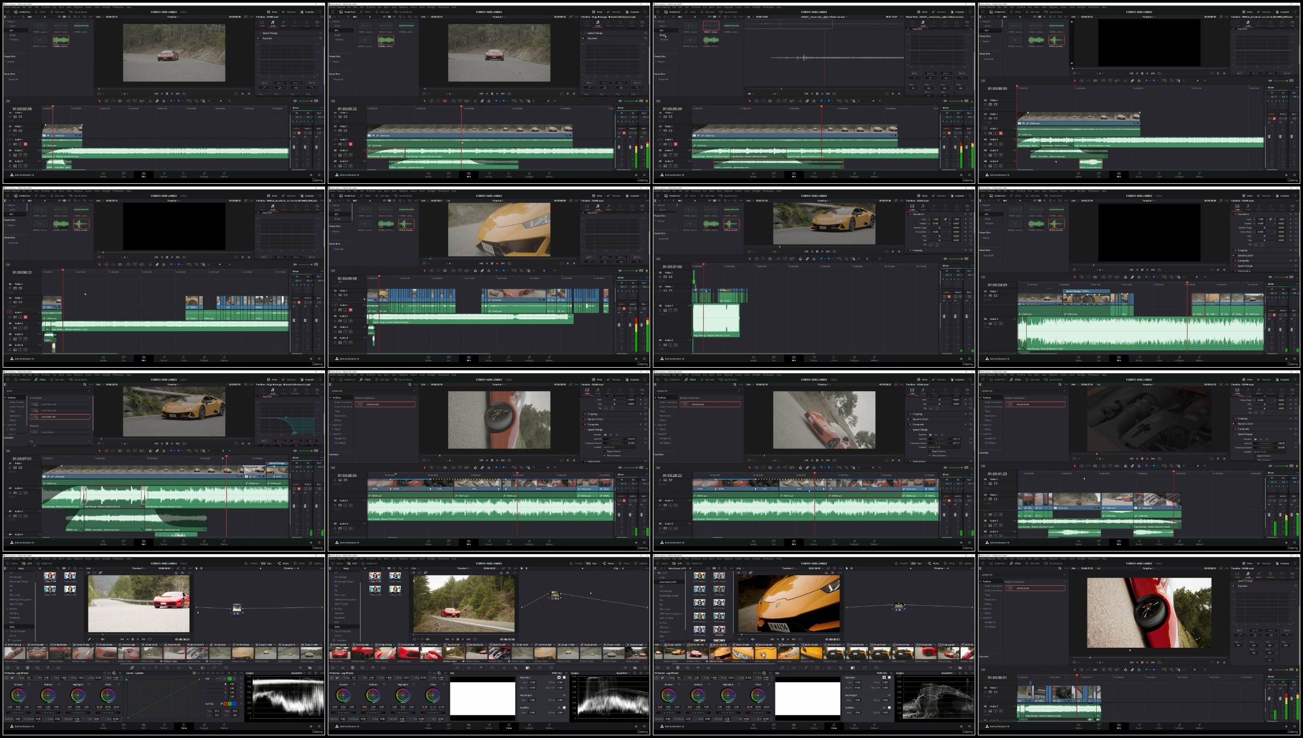
Task: Click Speed % slider in 01:00:28:22 inspector
Action: [940, 439]
